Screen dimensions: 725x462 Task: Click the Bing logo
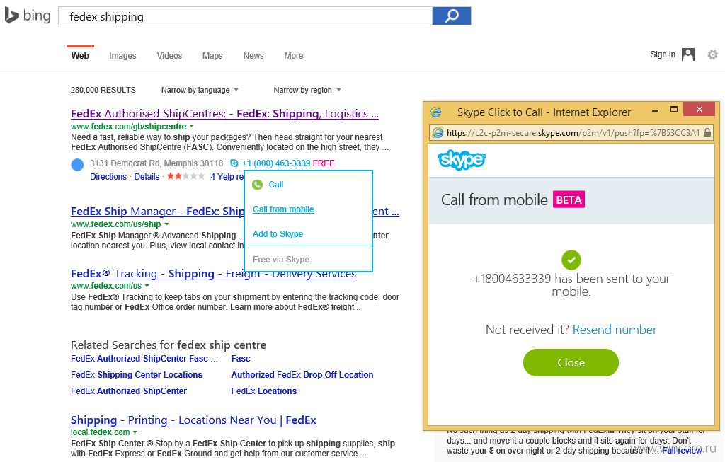[x=28, y=16]
